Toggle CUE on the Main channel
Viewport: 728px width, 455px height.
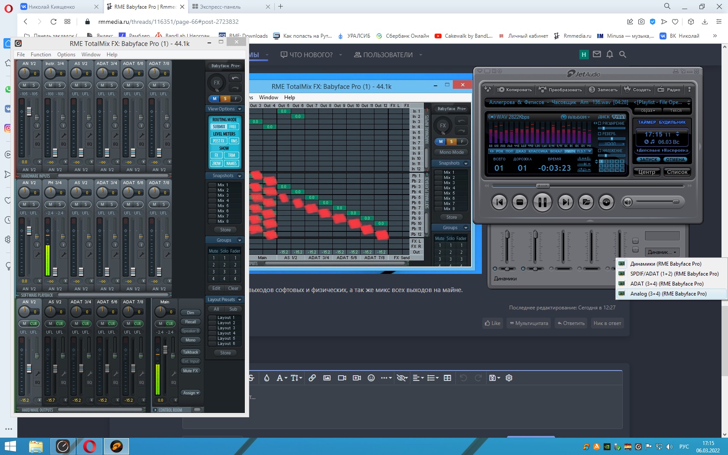pos(170,323)
